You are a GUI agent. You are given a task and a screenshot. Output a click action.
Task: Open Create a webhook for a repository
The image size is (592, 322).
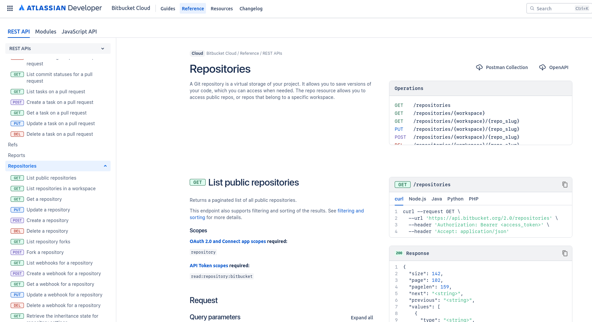[x=63, y=274]
